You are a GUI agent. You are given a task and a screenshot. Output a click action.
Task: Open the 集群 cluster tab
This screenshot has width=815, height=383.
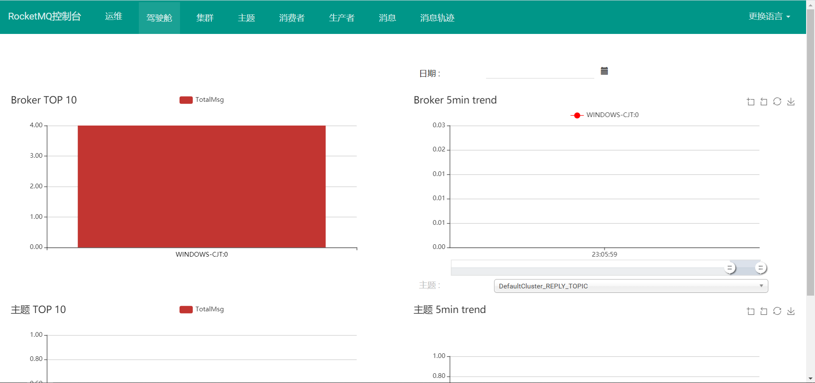(x=205, y=18)
